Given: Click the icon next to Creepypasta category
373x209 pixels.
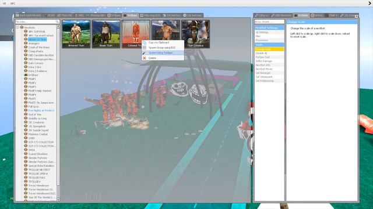Looking at the screenshot, I should coord(26,51).
